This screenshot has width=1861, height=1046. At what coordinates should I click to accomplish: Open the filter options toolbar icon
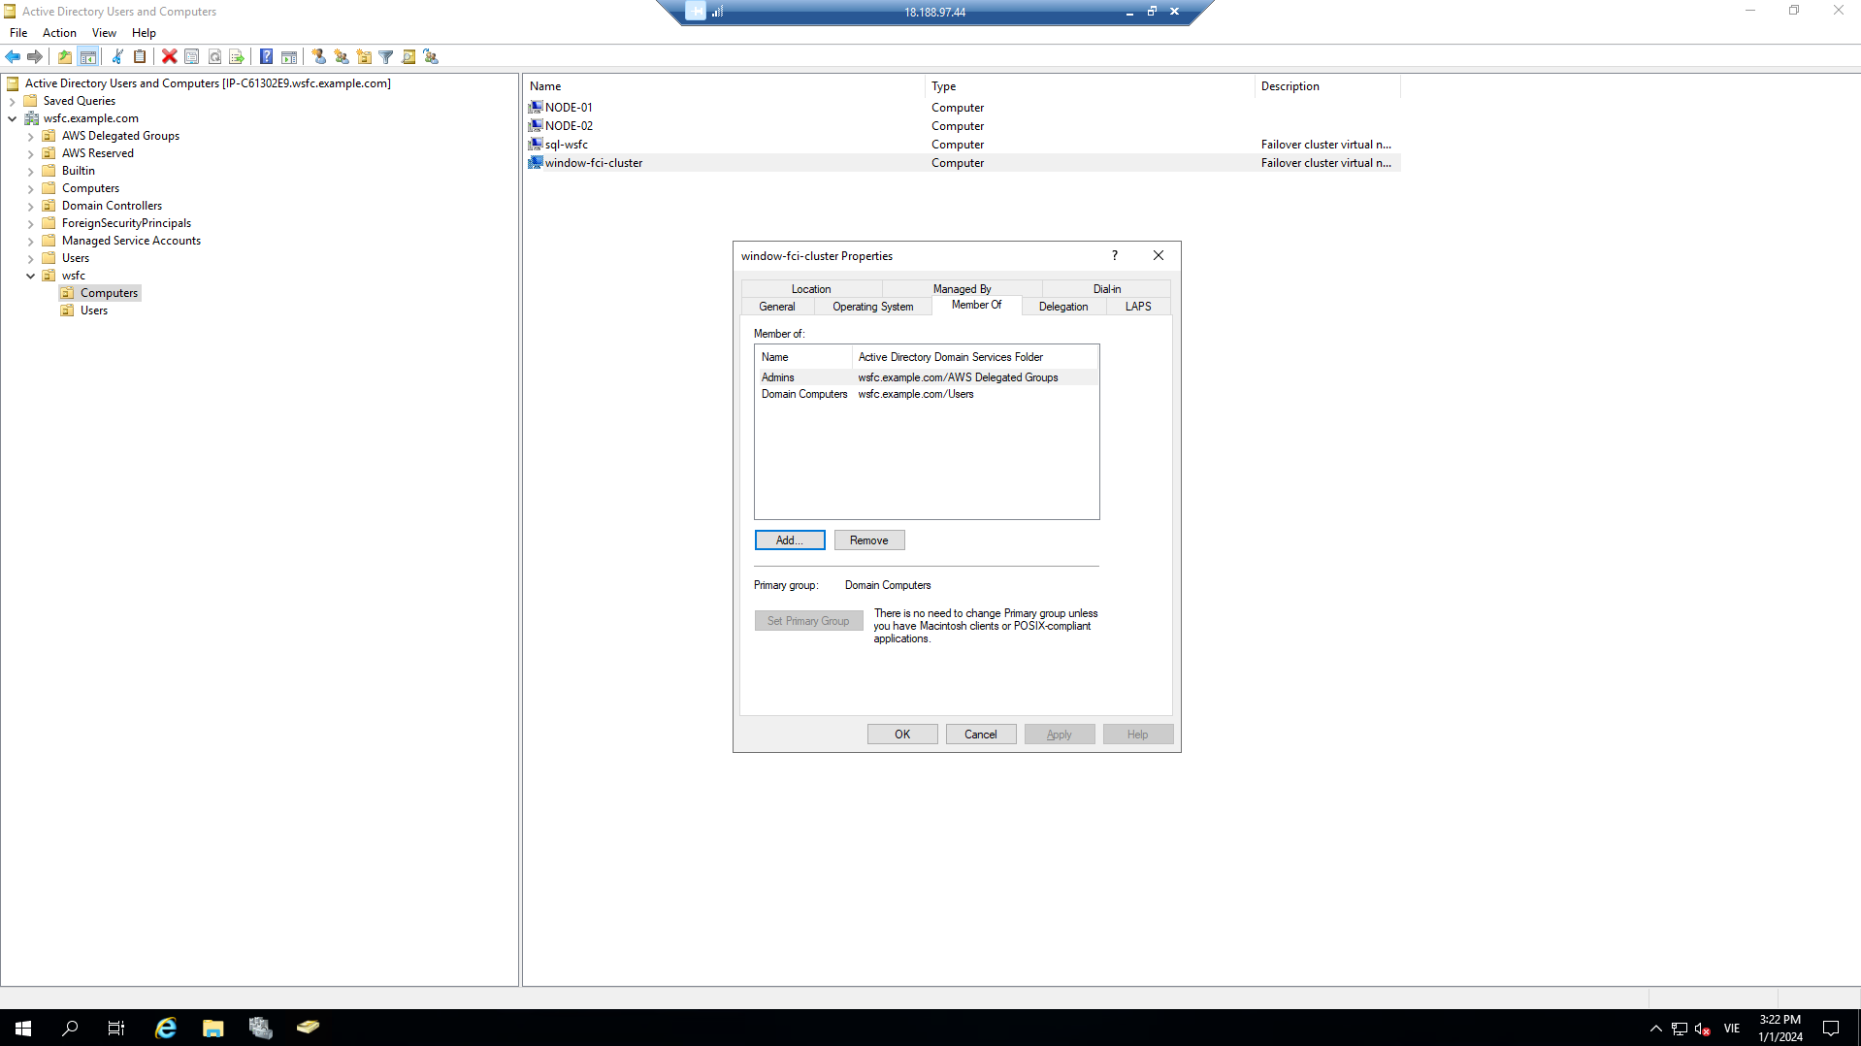[x=386, y=56]
